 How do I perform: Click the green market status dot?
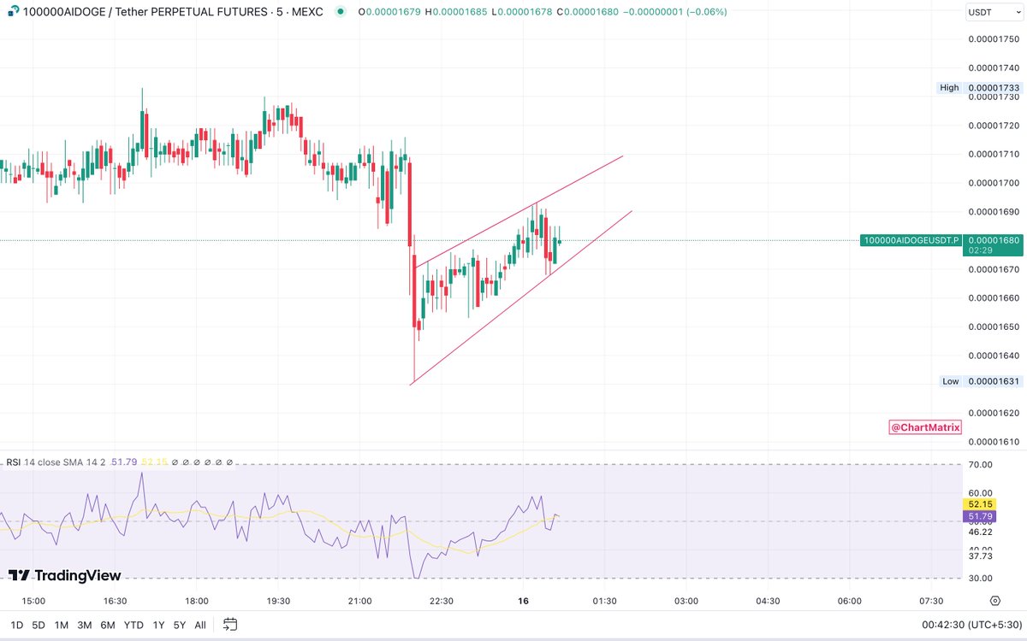point(341,13)
